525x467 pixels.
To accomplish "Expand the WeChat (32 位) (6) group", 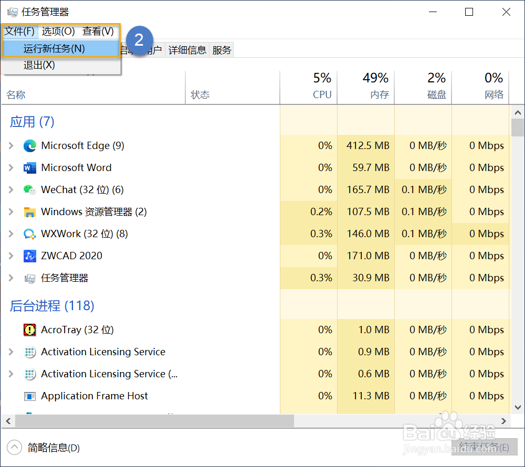I will coord(10,189).
